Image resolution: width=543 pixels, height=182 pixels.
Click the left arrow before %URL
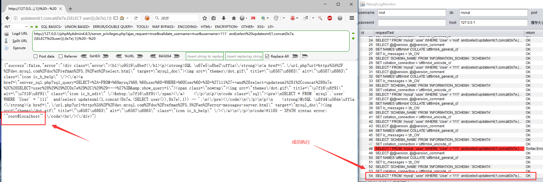[119, 56]
